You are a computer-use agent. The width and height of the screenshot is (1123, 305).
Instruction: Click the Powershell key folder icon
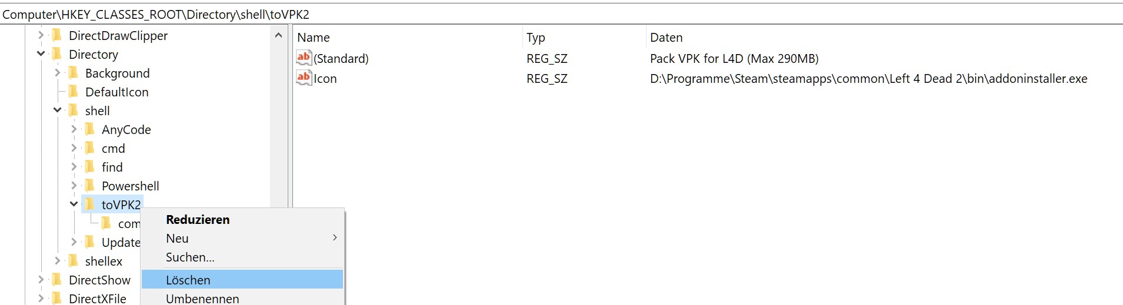[90, 186]
